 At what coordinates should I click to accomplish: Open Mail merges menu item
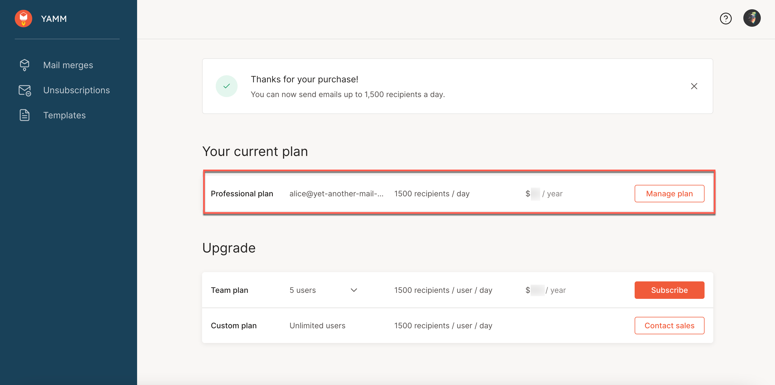tap(68, 65)
